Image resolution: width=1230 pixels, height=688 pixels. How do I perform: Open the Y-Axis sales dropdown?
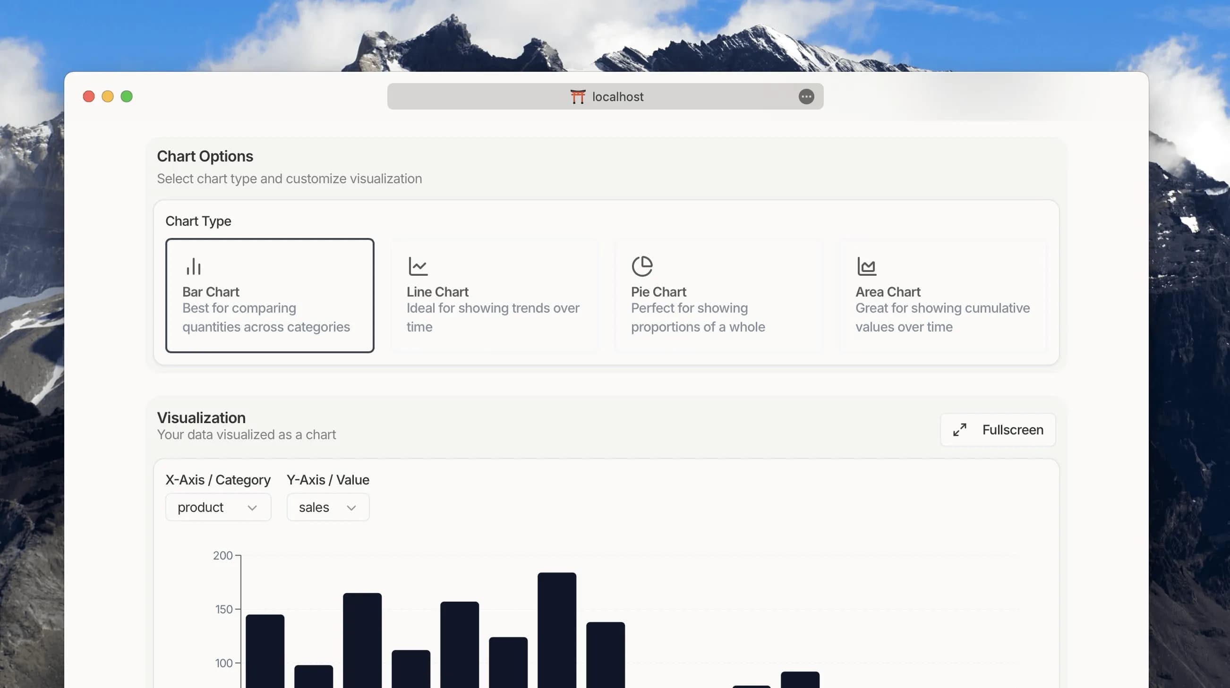click(x=328, y=507)
